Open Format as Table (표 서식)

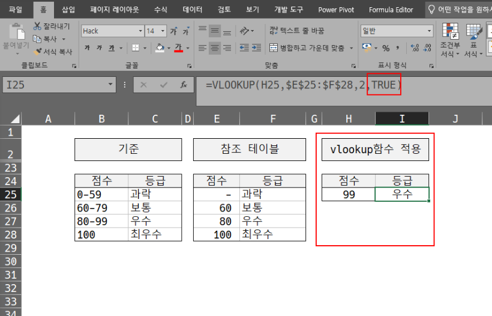[473, 40]
